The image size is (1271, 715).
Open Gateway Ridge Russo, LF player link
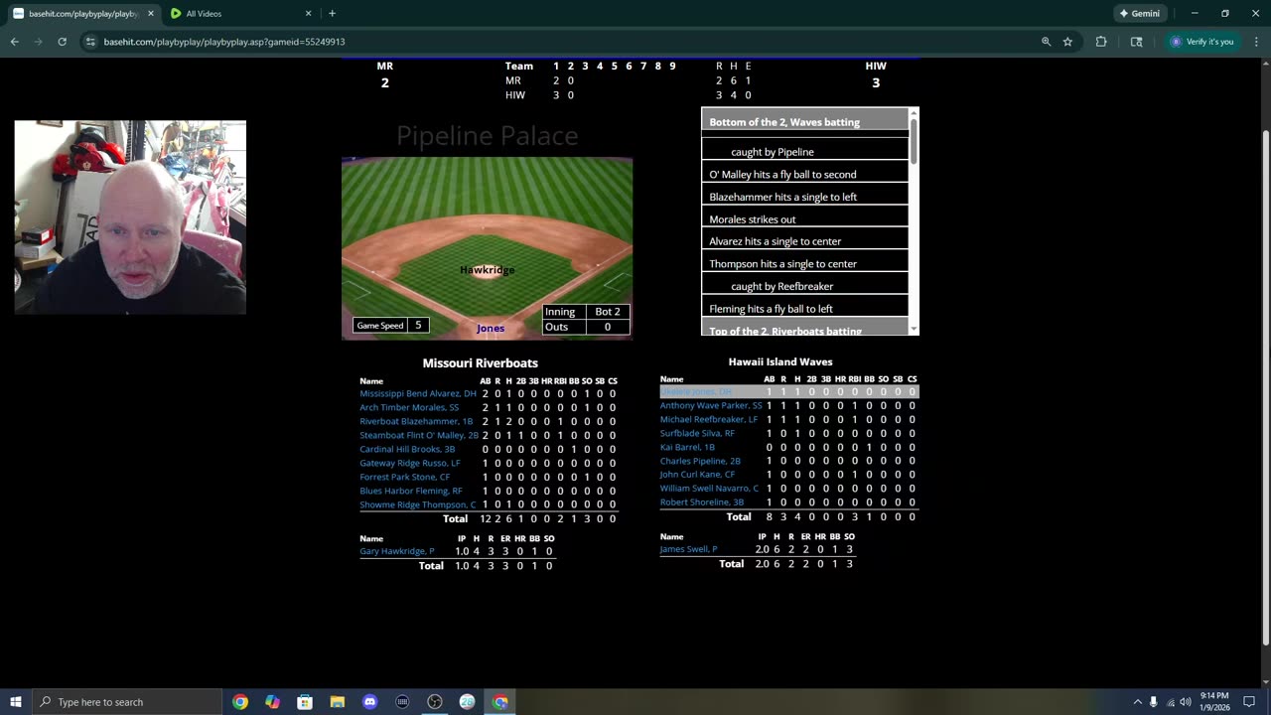click(410, 463)
